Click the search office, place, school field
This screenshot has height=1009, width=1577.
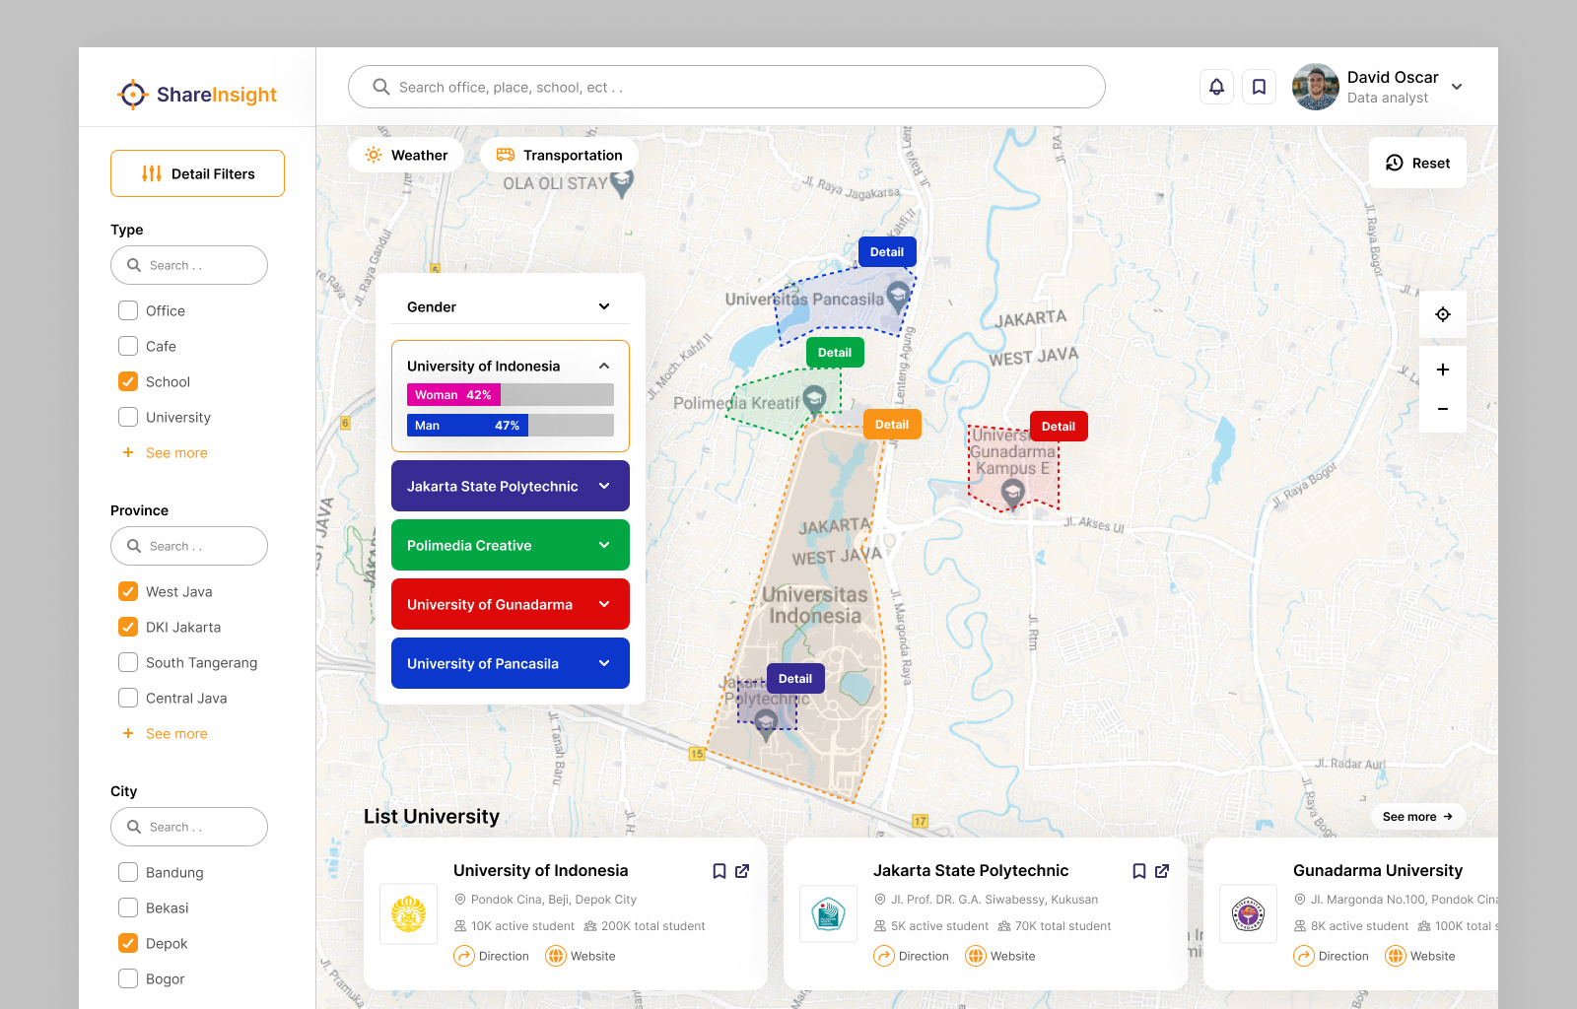(726, 87)
